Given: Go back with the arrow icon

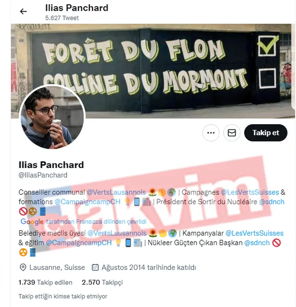Looking at the screenshot, I should [x=23, y=12].
